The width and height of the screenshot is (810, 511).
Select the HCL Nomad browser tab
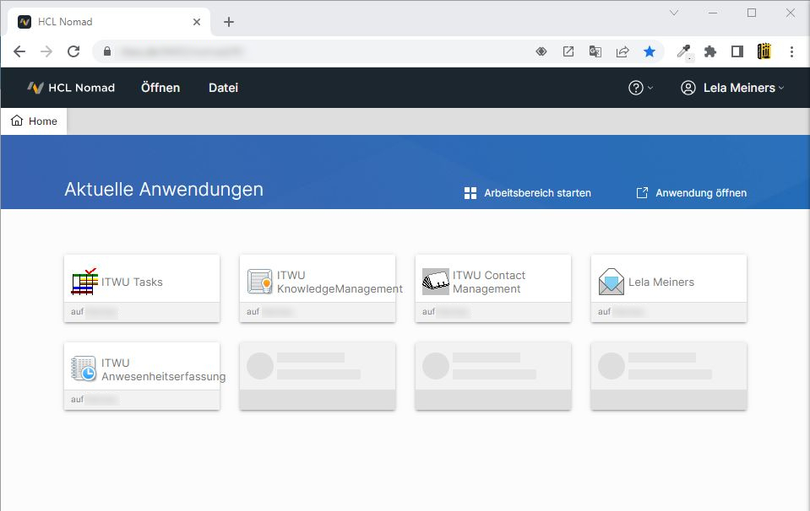108,22
